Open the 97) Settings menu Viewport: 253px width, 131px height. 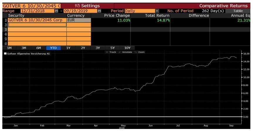tap(87, 6)
